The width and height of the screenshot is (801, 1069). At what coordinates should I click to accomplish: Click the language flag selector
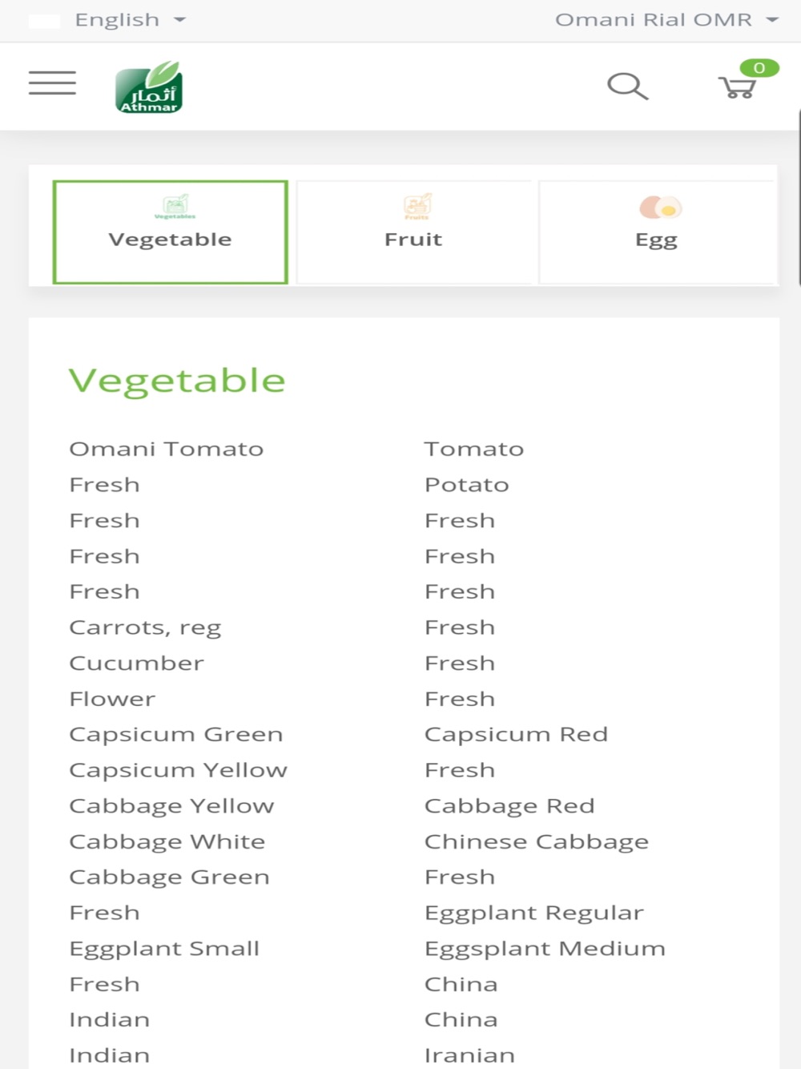[44, 21]
